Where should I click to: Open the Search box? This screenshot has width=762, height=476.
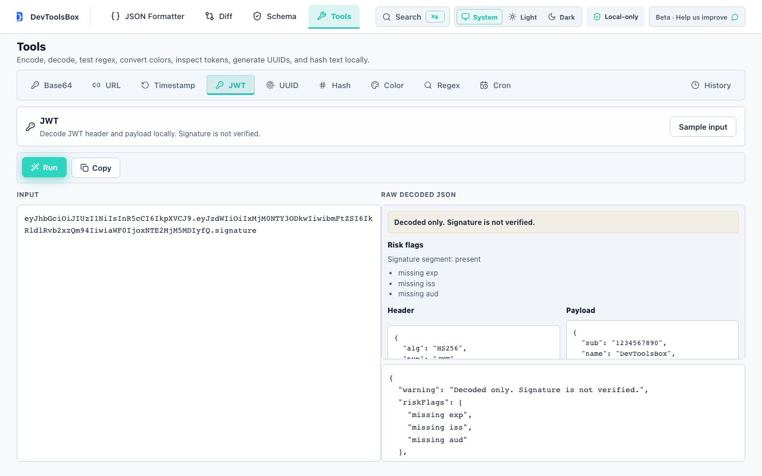point(413,17)
